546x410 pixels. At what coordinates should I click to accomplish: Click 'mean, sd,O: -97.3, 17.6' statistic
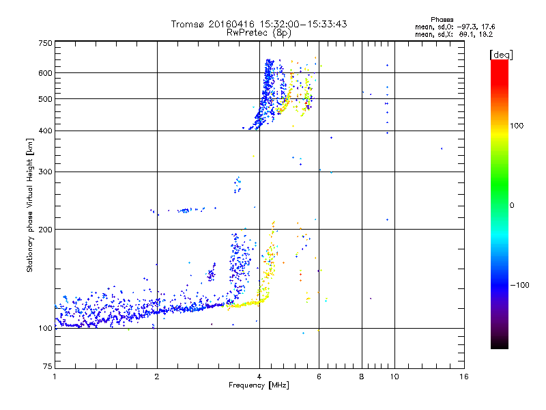tap(455, 27)
